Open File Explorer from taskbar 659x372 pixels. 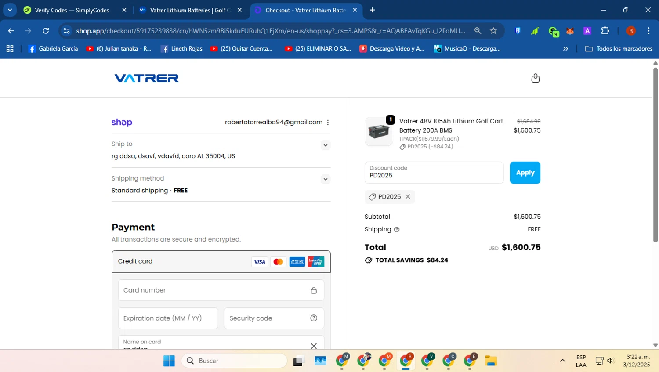(x=491, y=361)
